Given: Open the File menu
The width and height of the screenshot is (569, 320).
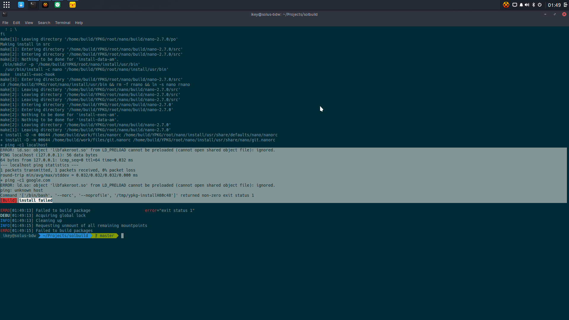Looking at the screenshot, I should point(5,23).
